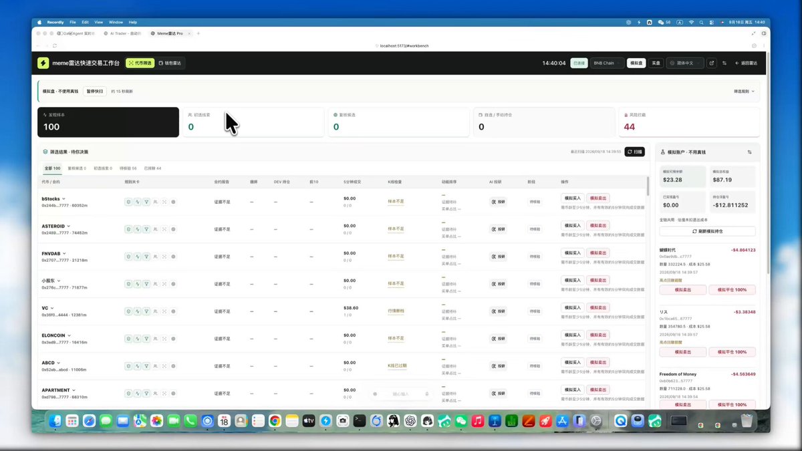Open the BNB Chain network dropdown

point(607,63)
